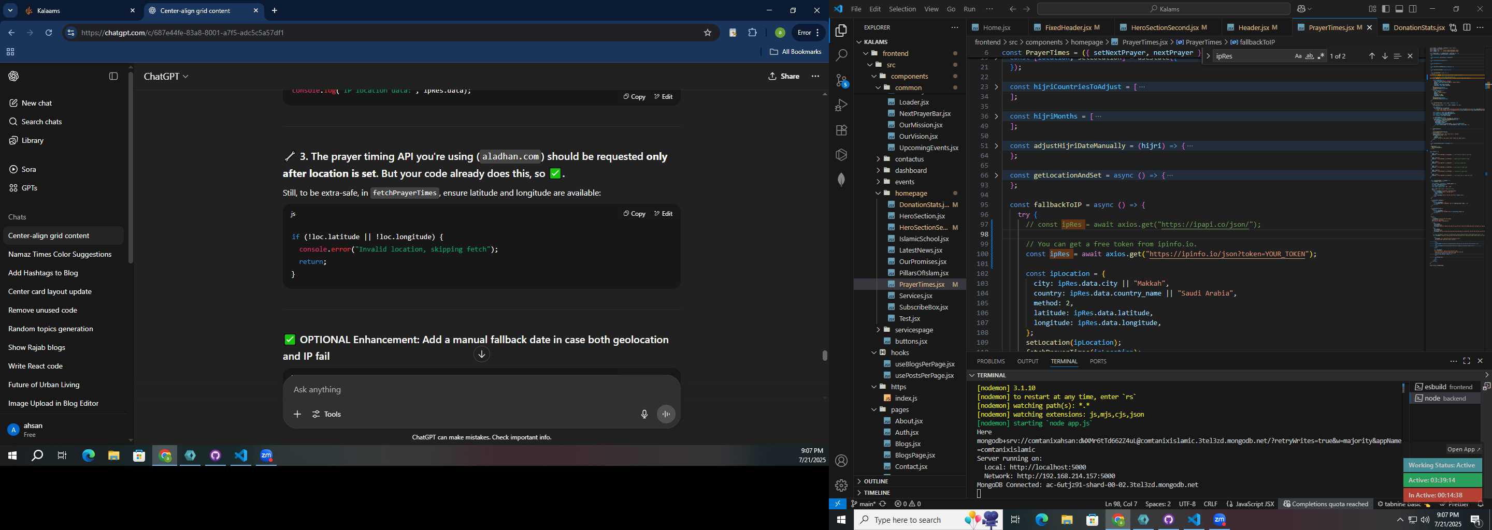Open Windows Start menu on right taskbar

tap(841, 520)
